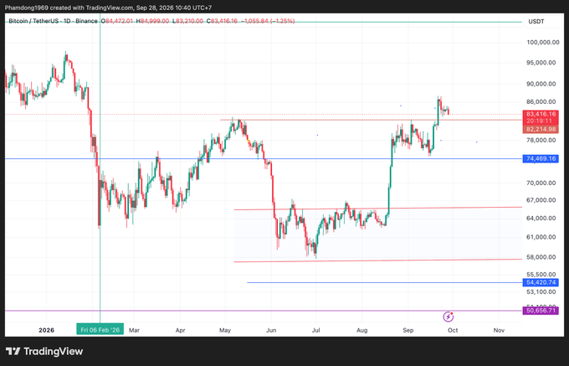Select the purple 50,656.71 price label
The width and height of the screenshot is (569, 366).
(x=541, y=311)
